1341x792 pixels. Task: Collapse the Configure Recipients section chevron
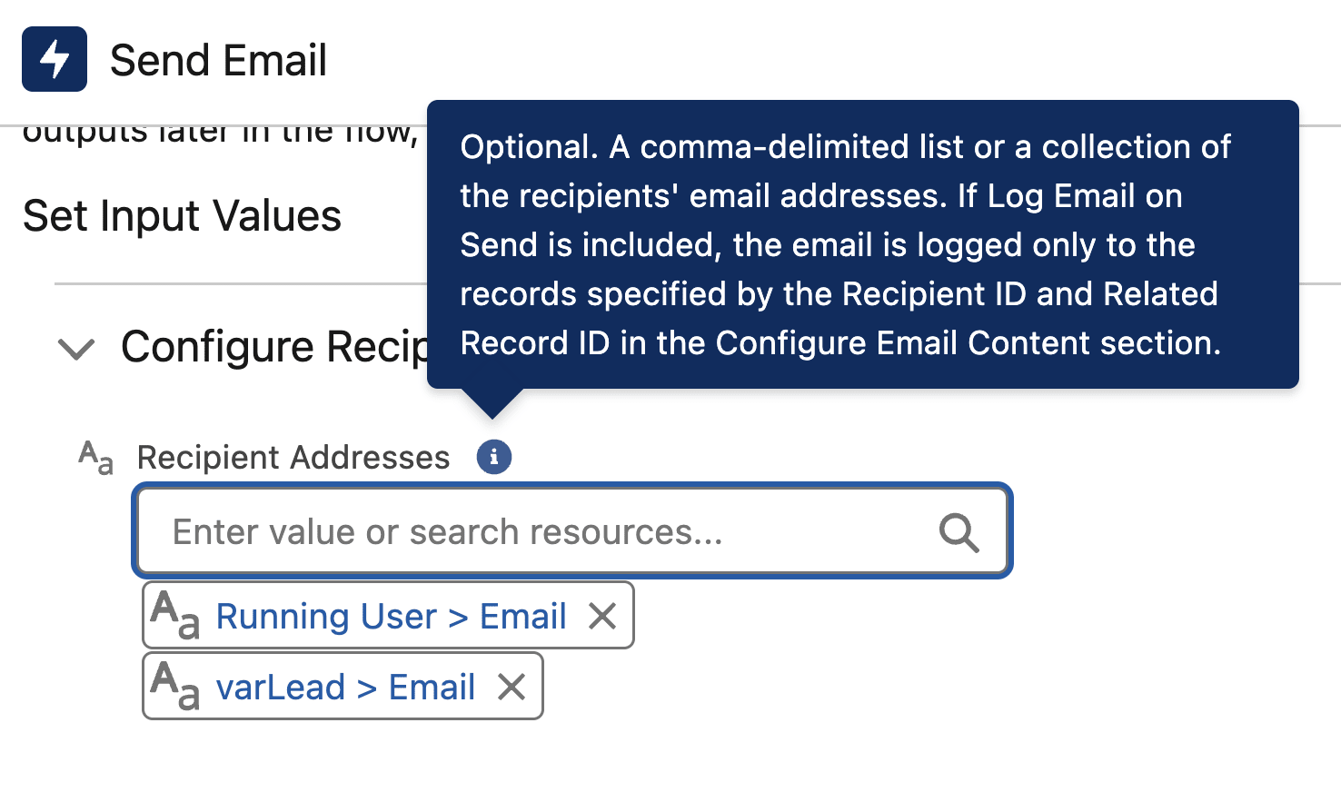point(76,348)
